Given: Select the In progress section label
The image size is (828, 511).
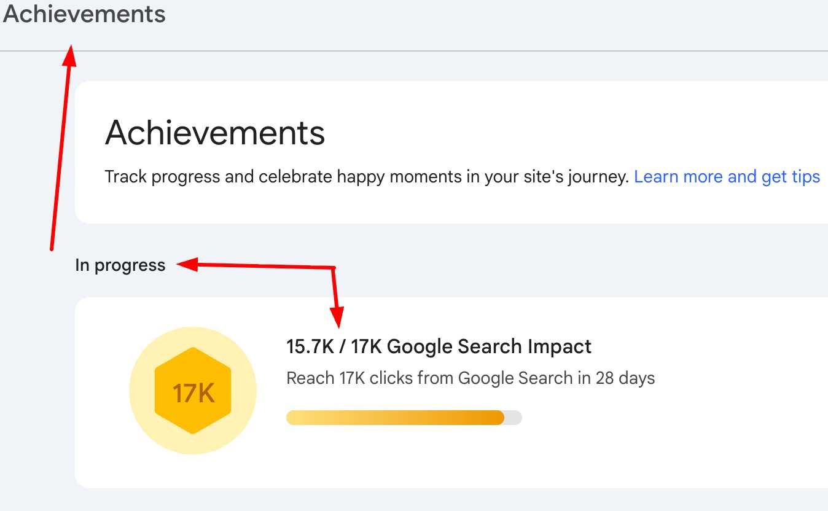Looking at the screenshot, I should tap(120, 265).
